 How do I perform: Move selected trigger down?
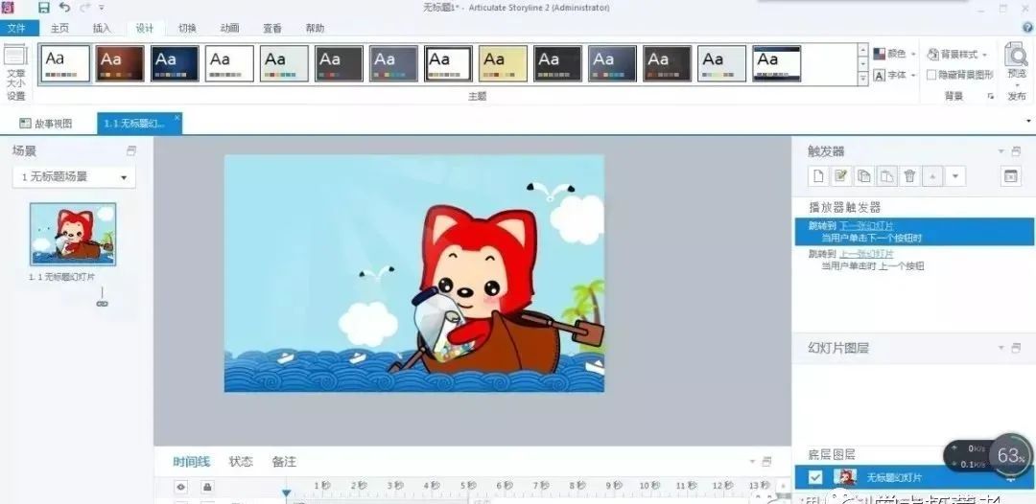(955, 175)
